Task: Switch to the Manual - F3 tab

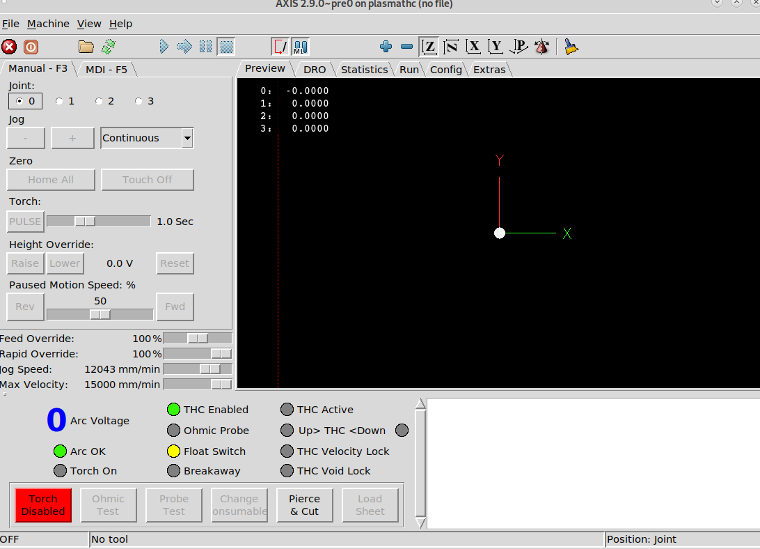Action: point(38,68)
